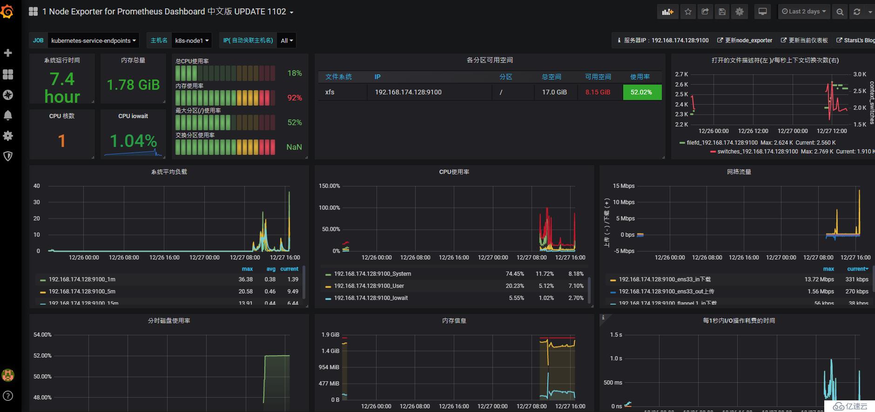Open the Server Admin shield icon
Image resolution: width=875 pixels, height=412 pixels.
coord(8,156)
